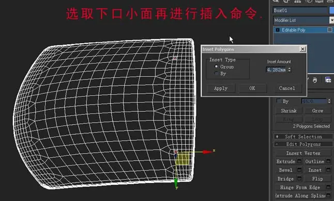Click OK in Inset Polygons dialog

(x=252, y=88)
